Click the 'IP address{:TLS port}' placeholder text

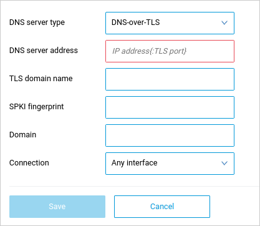pos(149,51)
